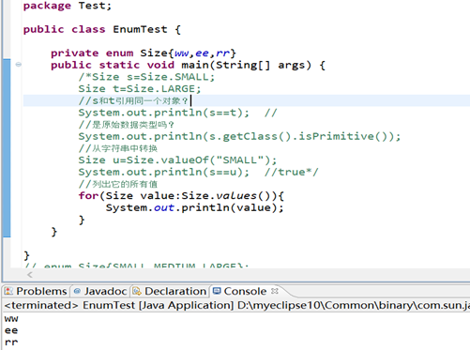Click 'Size u=Size.valueOf("SMALL");' line
This screenshot has width=470, height=350.
pos(177,160)
